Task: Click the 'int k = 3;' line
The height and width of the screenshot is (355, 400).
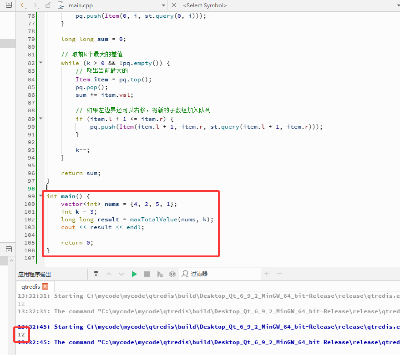Action: [79, 212]
